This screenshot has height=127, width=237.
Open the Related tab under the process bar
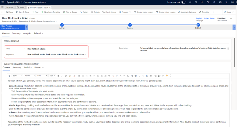39,33
